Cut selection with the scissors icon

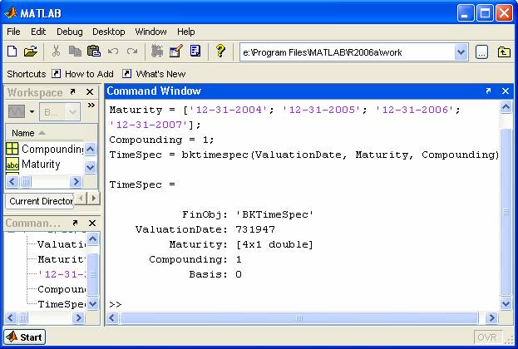pyautogui.click(x=56, y=52)
